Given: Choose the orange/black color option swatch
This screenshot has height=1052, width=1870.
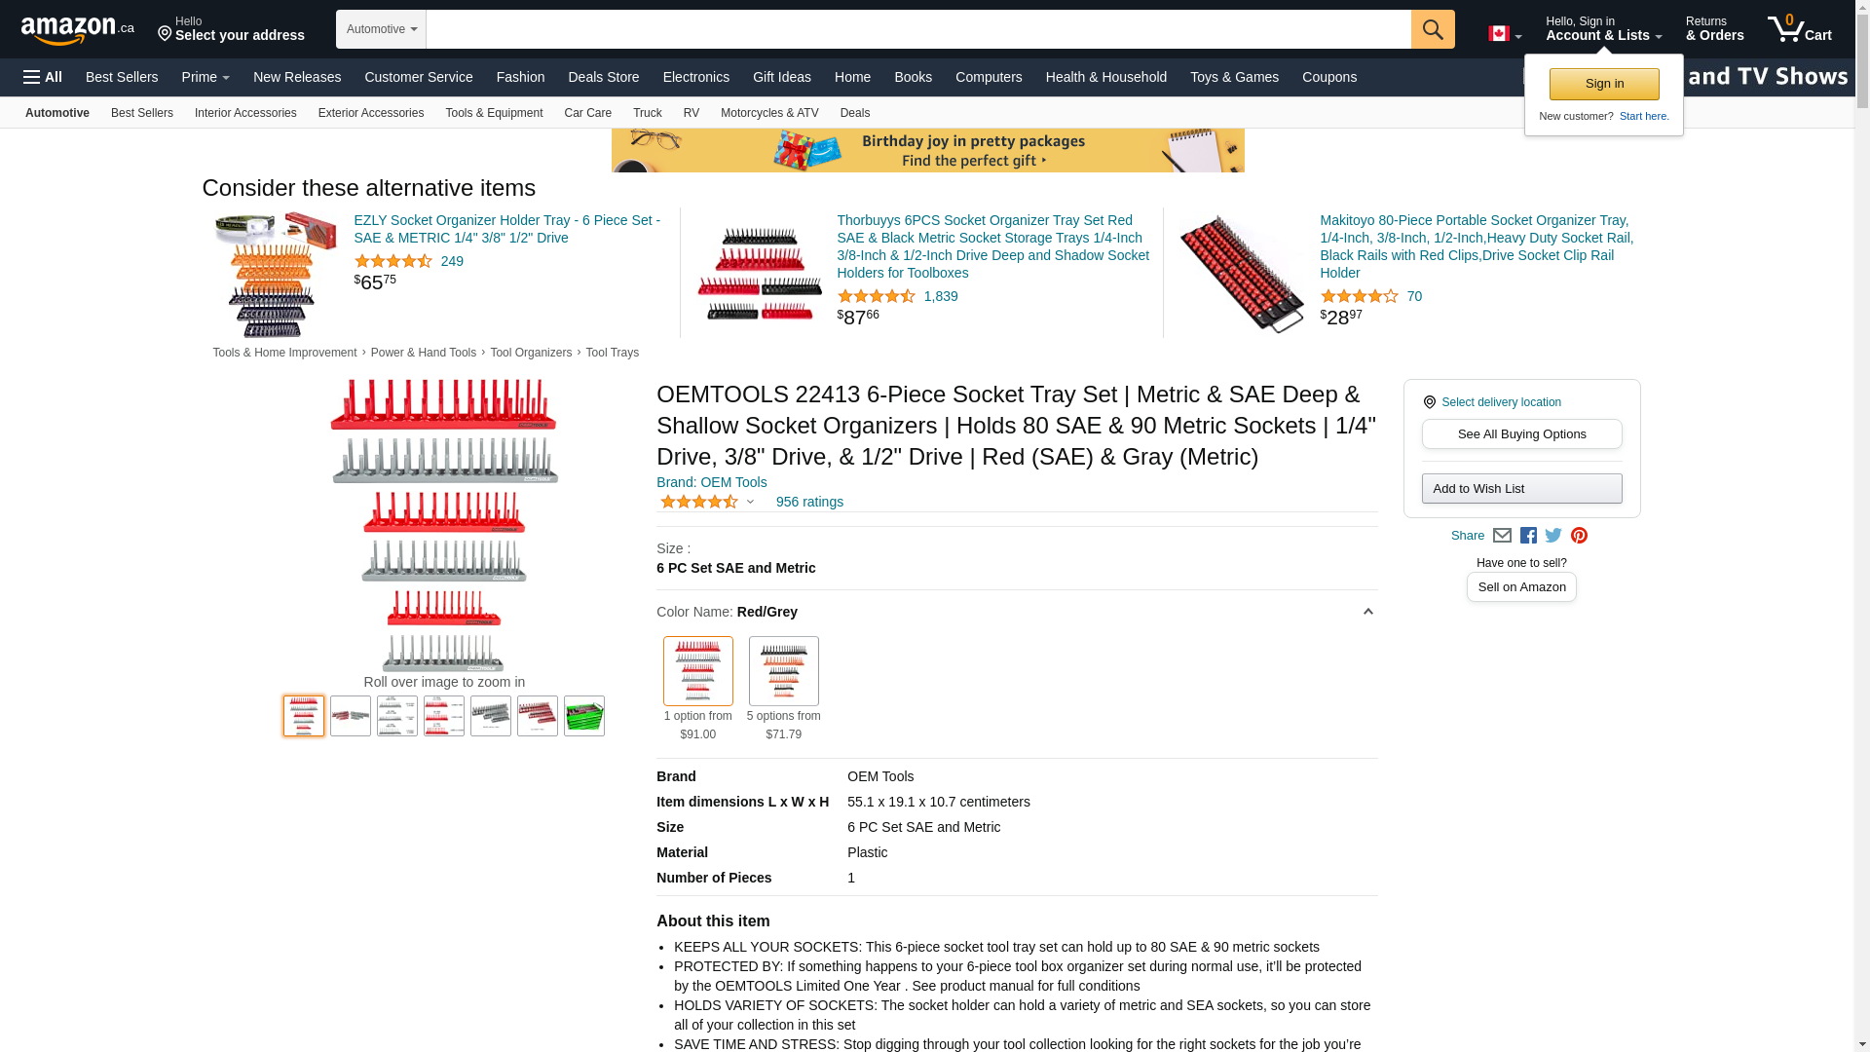Looking at the screenshot, I should click(x=784, y=671).
